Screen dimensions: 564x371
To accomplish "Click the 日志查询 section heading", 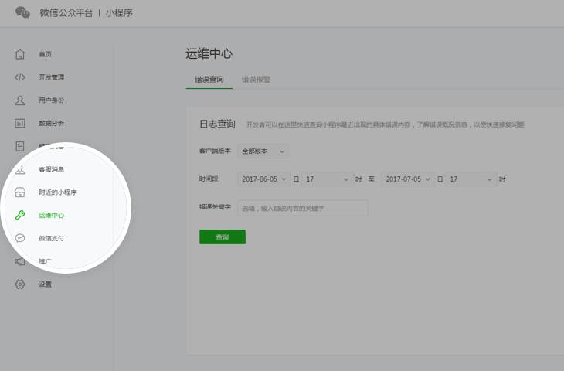I will click(217, 124).
